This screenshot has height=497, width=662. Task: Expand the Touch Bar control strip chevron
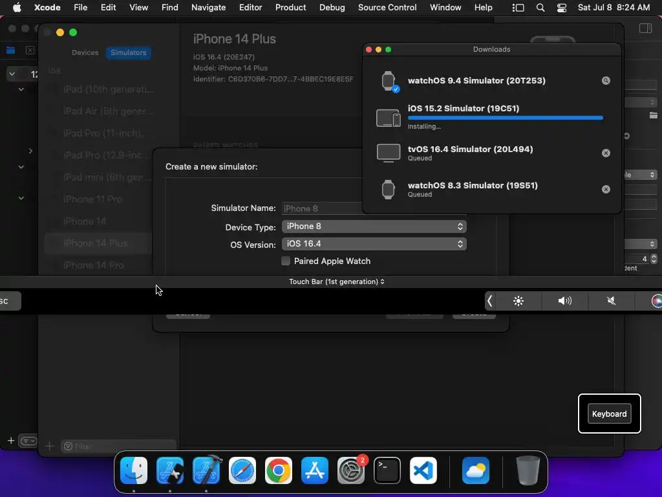[490, 301]
